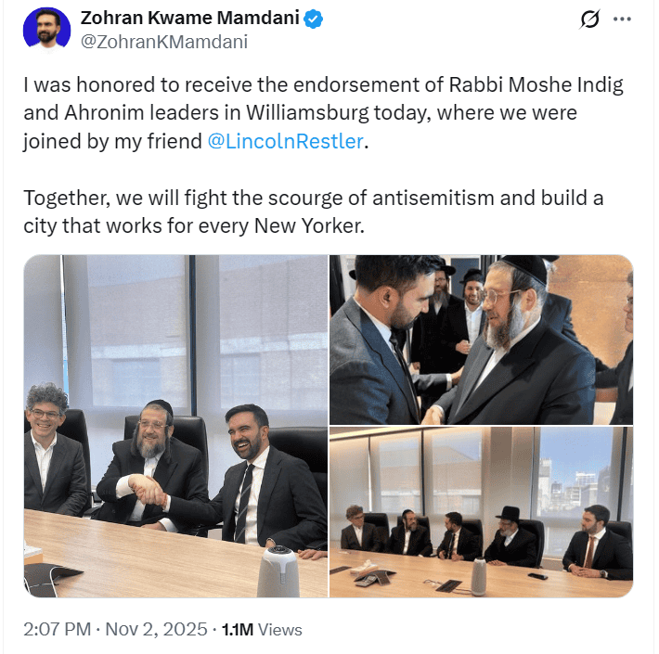Open the conference room meeting photo
Viewport: 659px width, 654px height.
click(x=481, y=512)
